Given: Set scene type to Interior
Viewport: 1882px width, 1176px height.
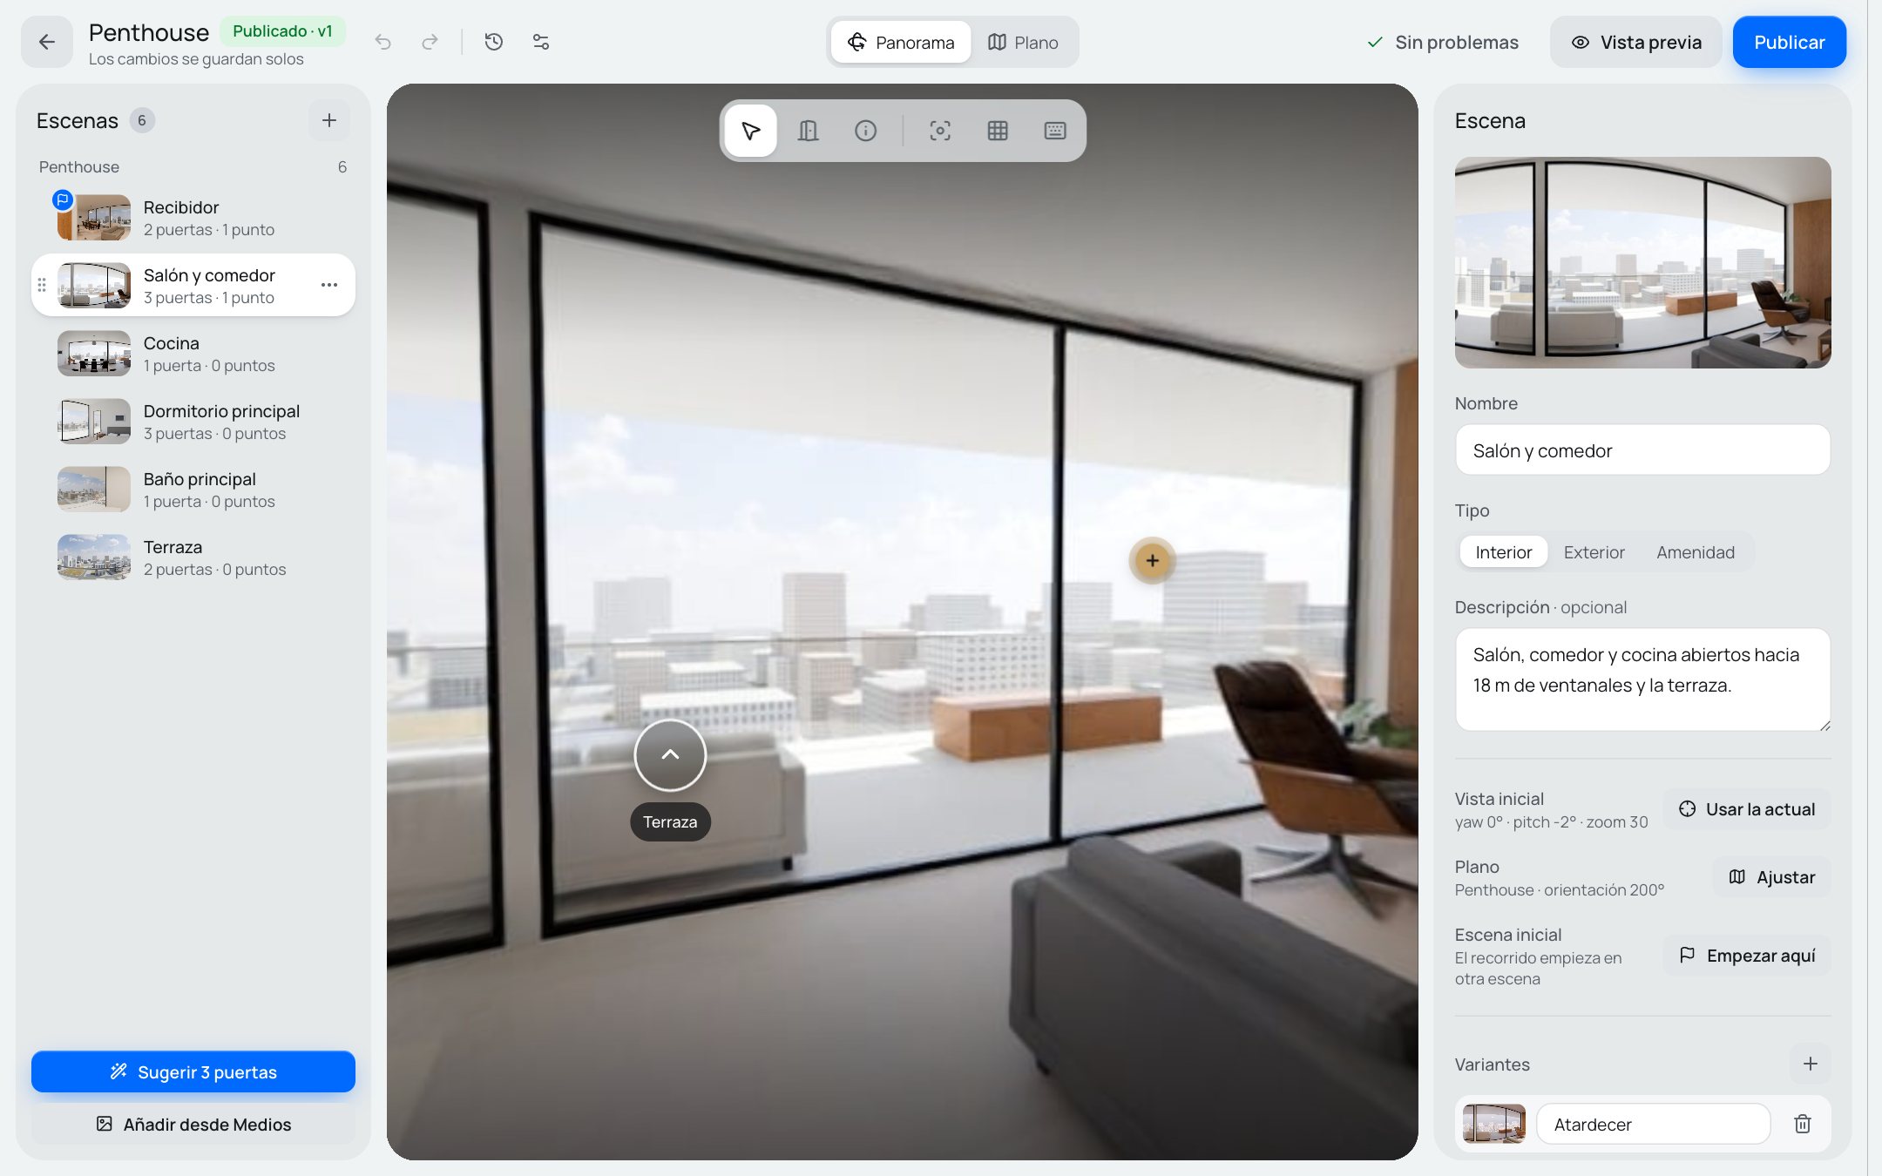Looking at the screenshot, I should [1503, 552].
